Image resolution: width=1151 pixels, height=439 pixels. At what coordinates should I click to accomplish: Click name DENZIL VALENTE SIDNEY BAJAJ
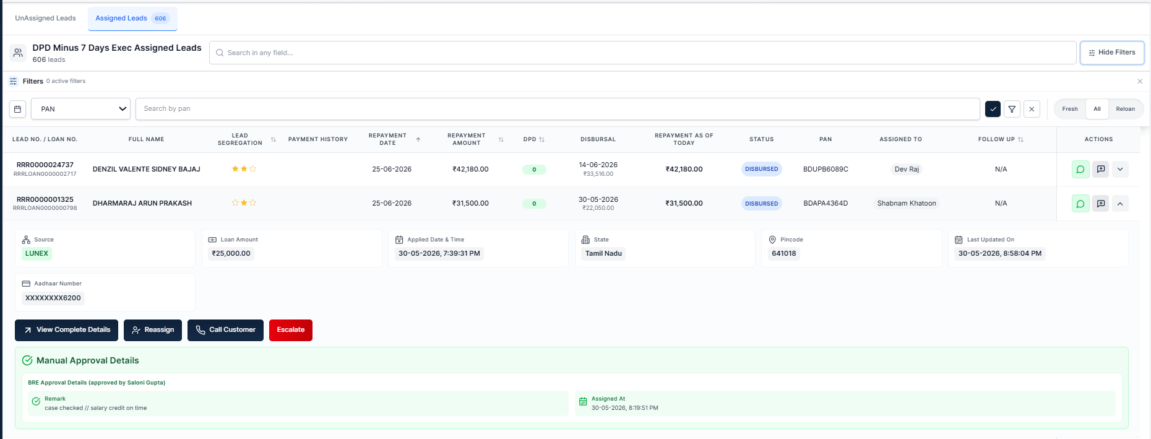tap(147, 169)
